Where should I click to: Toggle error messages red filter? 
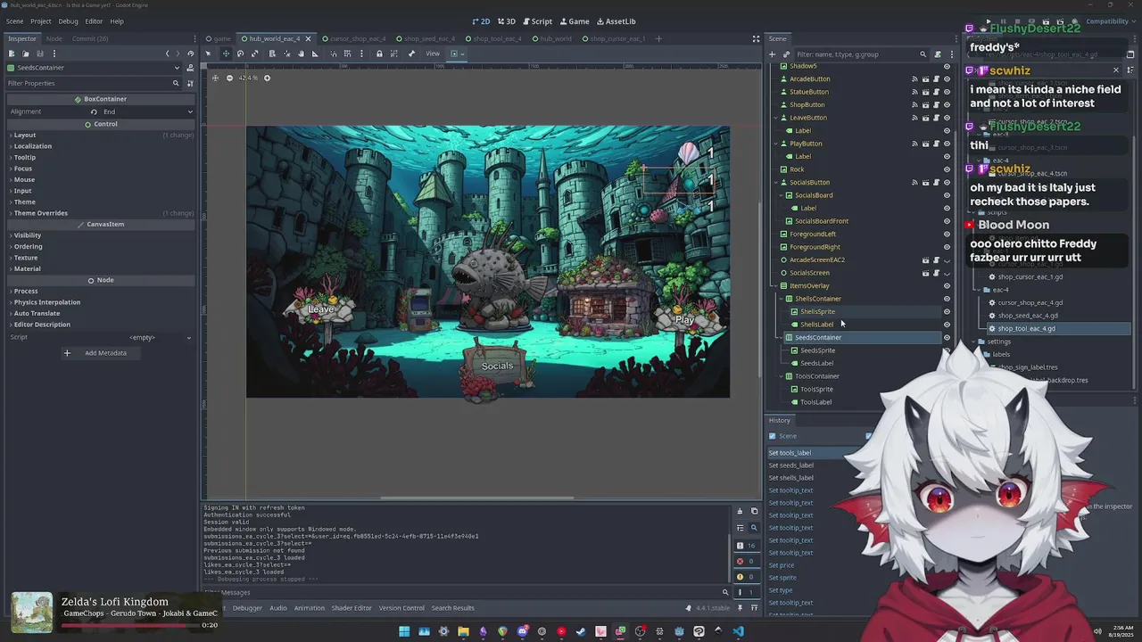coord(747,561)
